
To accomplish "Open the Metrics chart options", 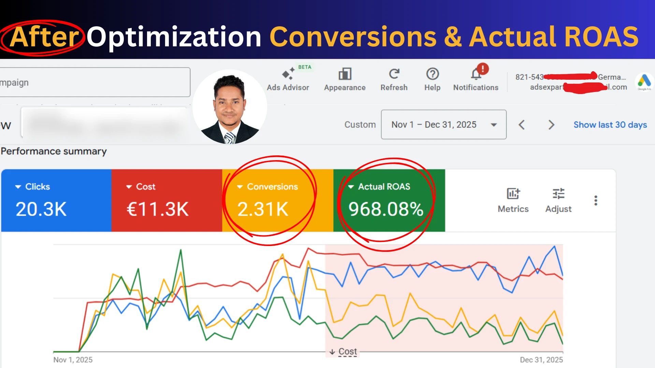I will [513, 200].
